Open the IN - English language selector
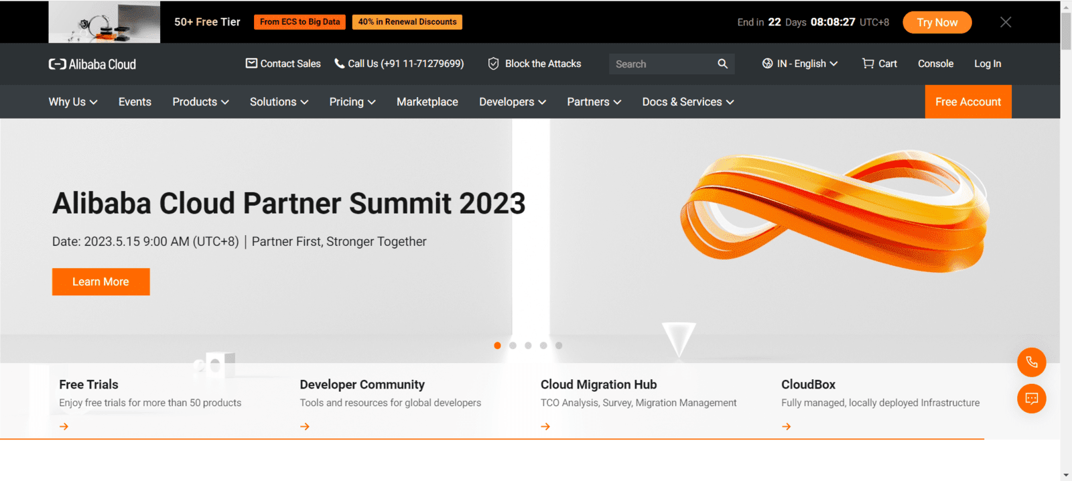Image resolution: width=1072 pixels, height=481 pixels. (800, 64)
